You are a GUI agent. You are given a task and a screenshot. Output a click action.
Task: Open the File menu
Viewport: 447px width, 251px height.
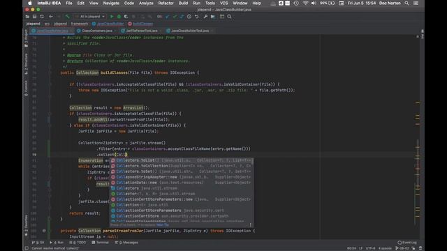click(x=69, y=3)
